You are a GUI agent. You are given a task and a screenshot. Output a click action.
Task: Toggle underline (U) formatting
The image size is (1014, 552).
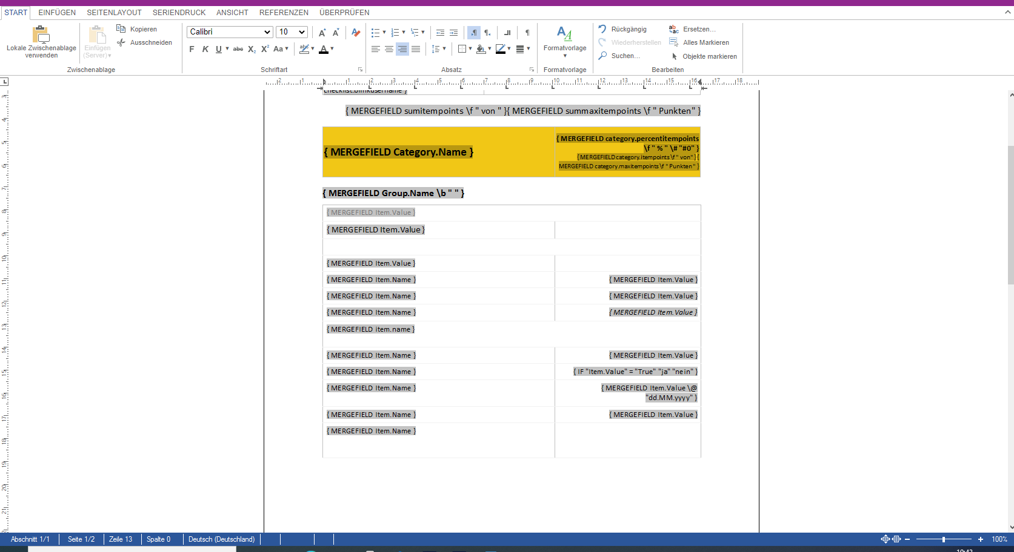pos(219,49)
